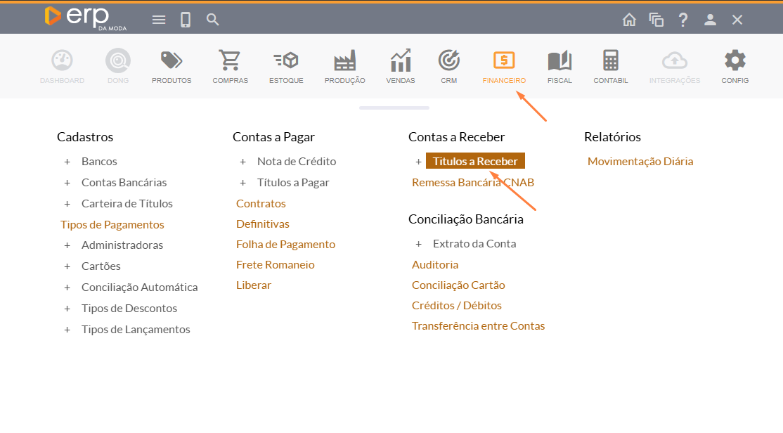The image size is (783, 433).
Task: Open the Compras shopping cart module
Action: (x=230, y=66)
